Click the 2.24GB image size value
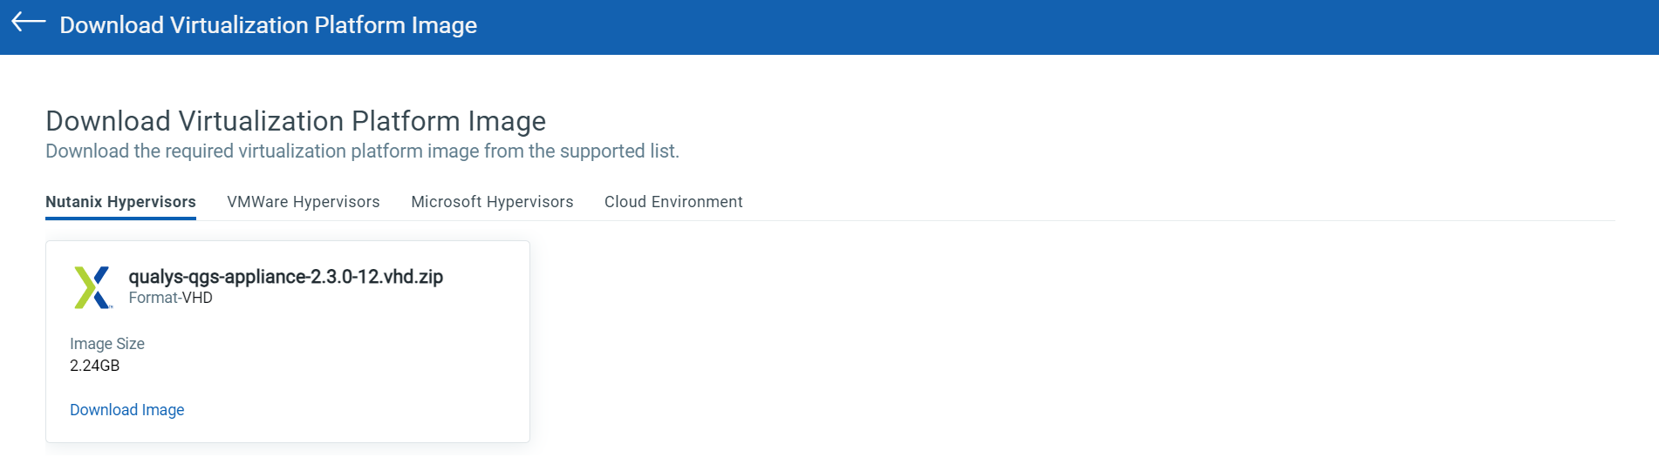This screenshot has width=1659, height=464. click(94, 366)
